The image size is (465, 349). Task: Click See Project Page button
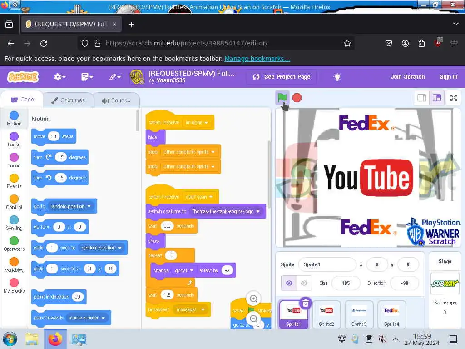pyautogui.click(x=282, y=77)
